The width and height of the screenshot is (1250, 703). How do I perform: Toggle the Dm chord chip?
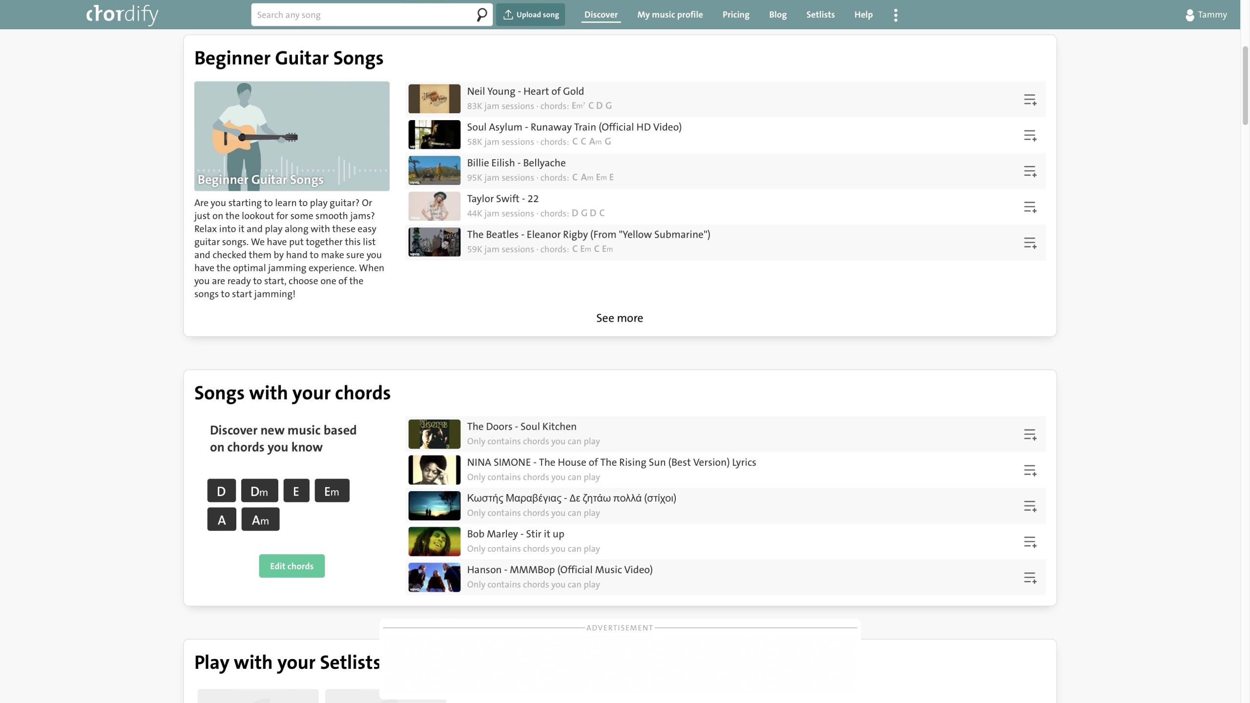[259, 491]
